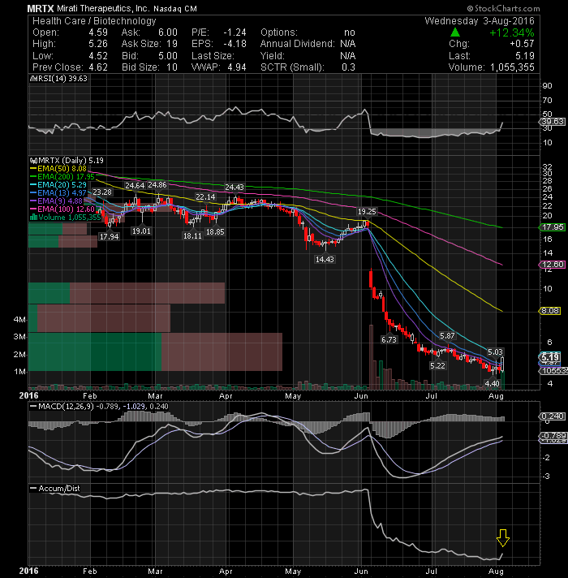The image size is (568, 578).
Task: Select the EMA(9) 4.88 legend entry
Action: click(56, 201)
